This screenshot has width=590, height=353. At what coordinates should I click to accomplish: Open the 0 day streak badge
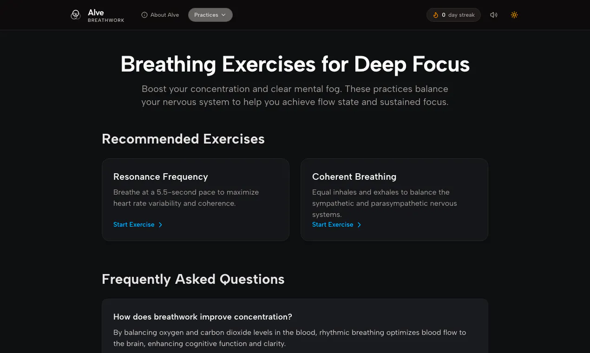(453, 15)
